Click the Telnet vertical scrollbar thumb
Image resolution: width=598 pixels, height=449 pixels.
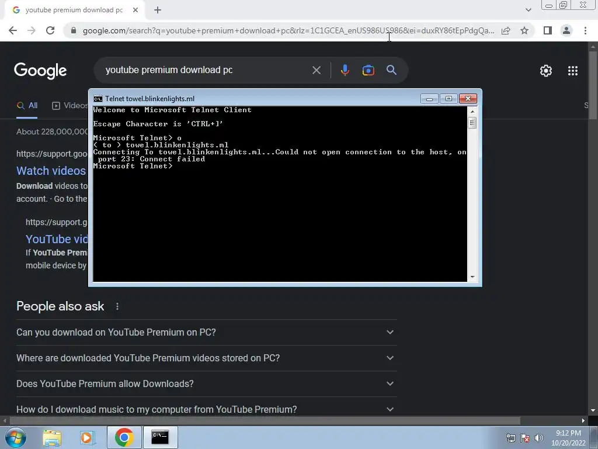point(472,123)
